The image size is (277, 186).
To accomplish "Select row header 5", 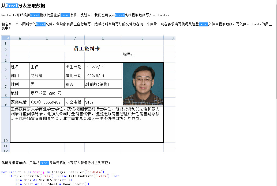I will pos(6,67).
